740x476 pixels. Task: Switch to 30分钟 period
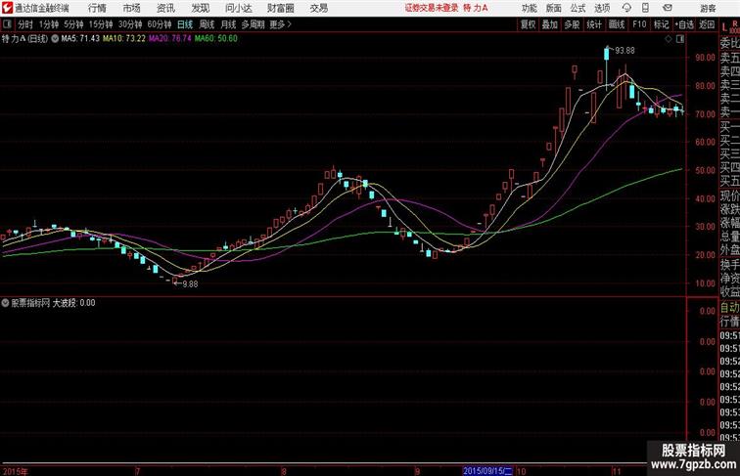[x=130, y=24]
